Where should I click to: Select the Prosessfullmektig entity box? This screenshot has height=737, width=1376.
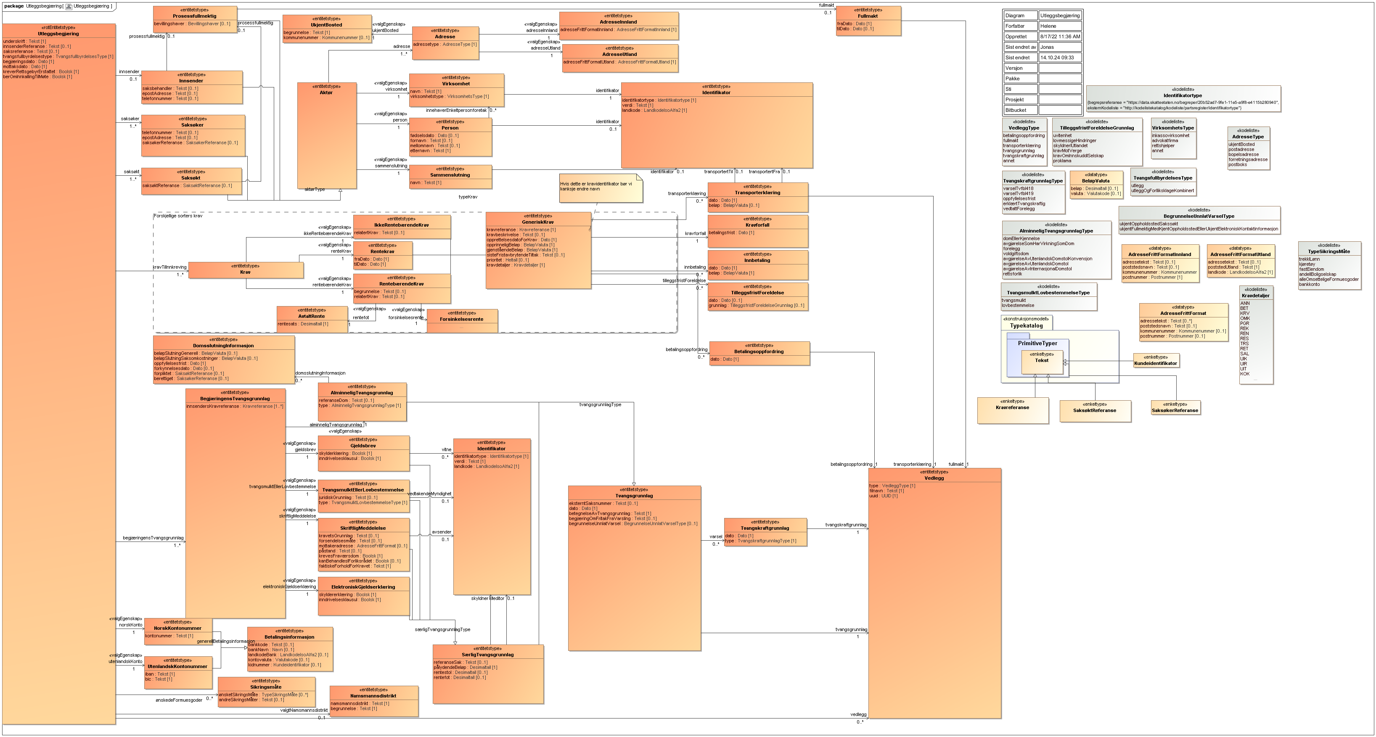point(195,20)
